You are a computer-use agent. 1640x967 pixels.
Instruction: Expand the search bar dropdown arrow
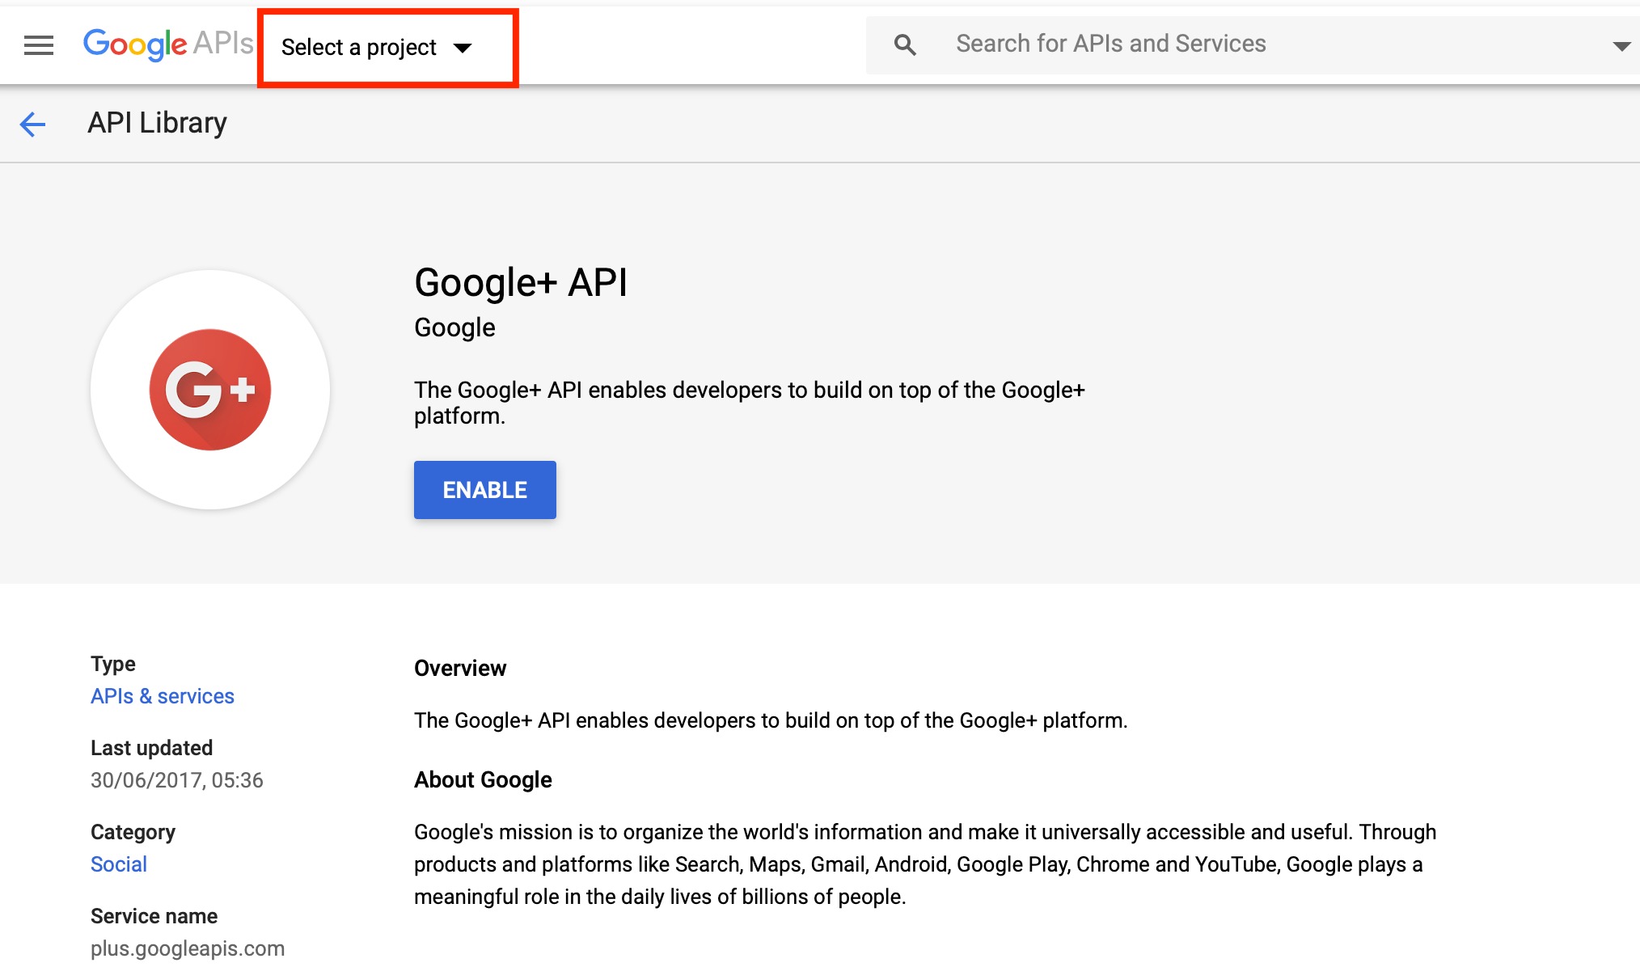1621,46
